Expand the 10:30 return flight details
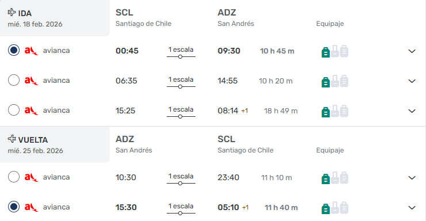 click(412, 178)
